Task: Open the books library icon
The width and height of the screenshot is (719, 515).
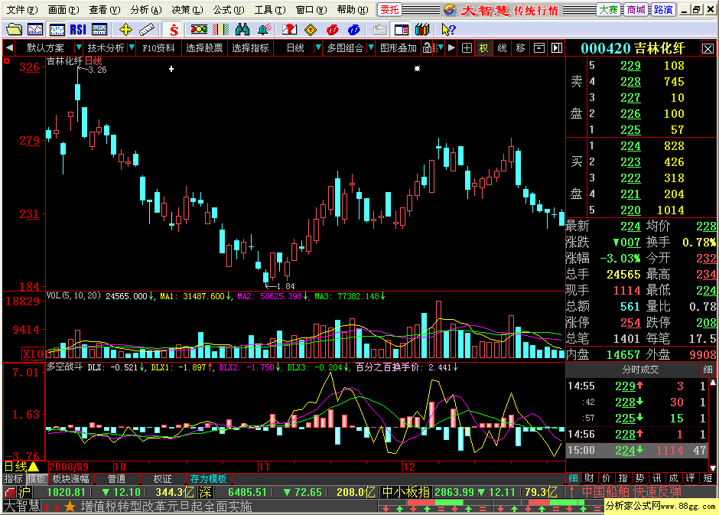Action: coord(422,30)
